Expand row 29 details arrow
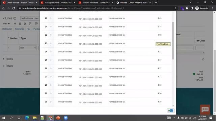Viewport: 216px width, 121px height. (51, 93)
